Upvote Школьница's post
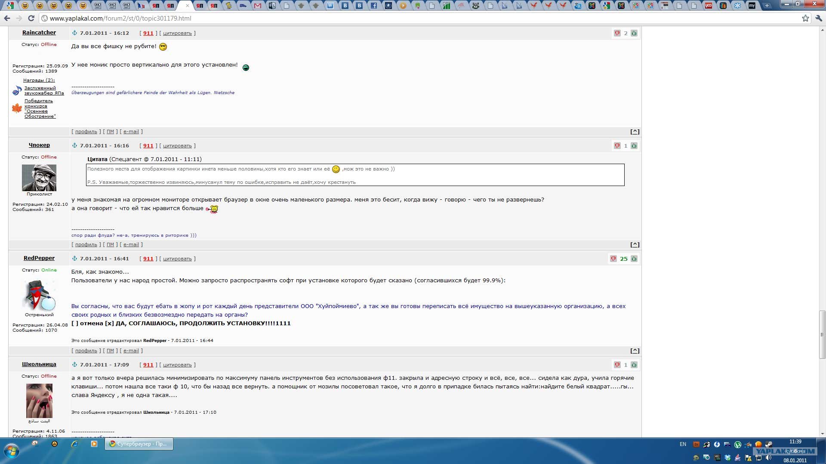This screenshot has width=826, height=464. (x=634, y=365)
